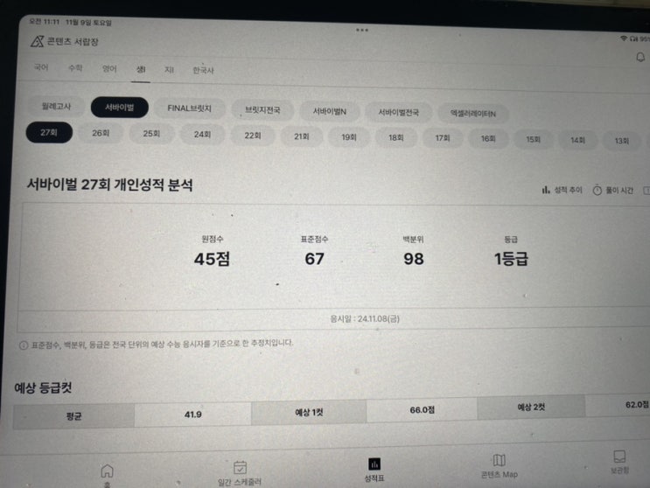The image size is (650, 488).
Task: Switch to 수학 subject tab
Action: [x=75, y=68]
